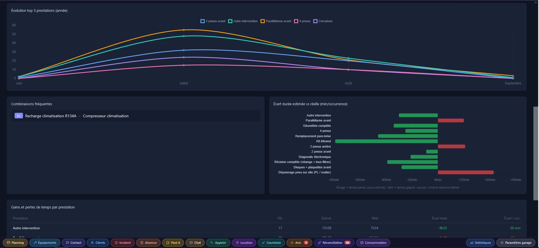Click the -30 min écart per occurrence value

coord(515,228)
